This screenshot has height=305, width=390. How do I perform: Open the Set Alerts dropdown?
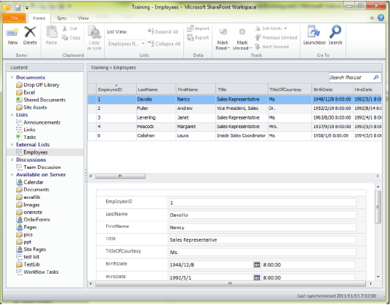(271, 28)
